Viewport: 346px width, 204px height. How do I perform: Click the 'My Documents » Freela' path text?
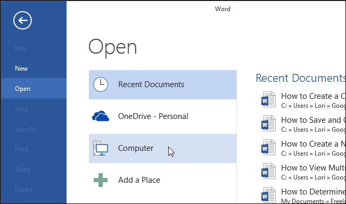(314, 201)
